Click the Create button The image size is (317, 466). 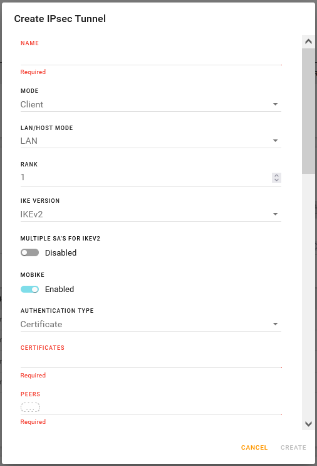click(293, 448)
